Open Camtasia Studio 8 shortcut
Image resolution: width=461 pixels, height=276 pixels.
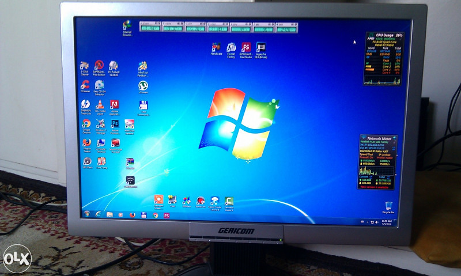229,204
